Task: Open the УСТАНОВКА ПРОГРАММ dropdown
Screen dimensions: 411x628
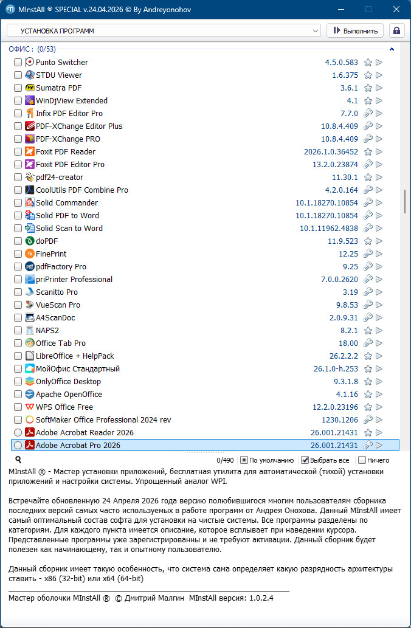Action: pos(164,30)
